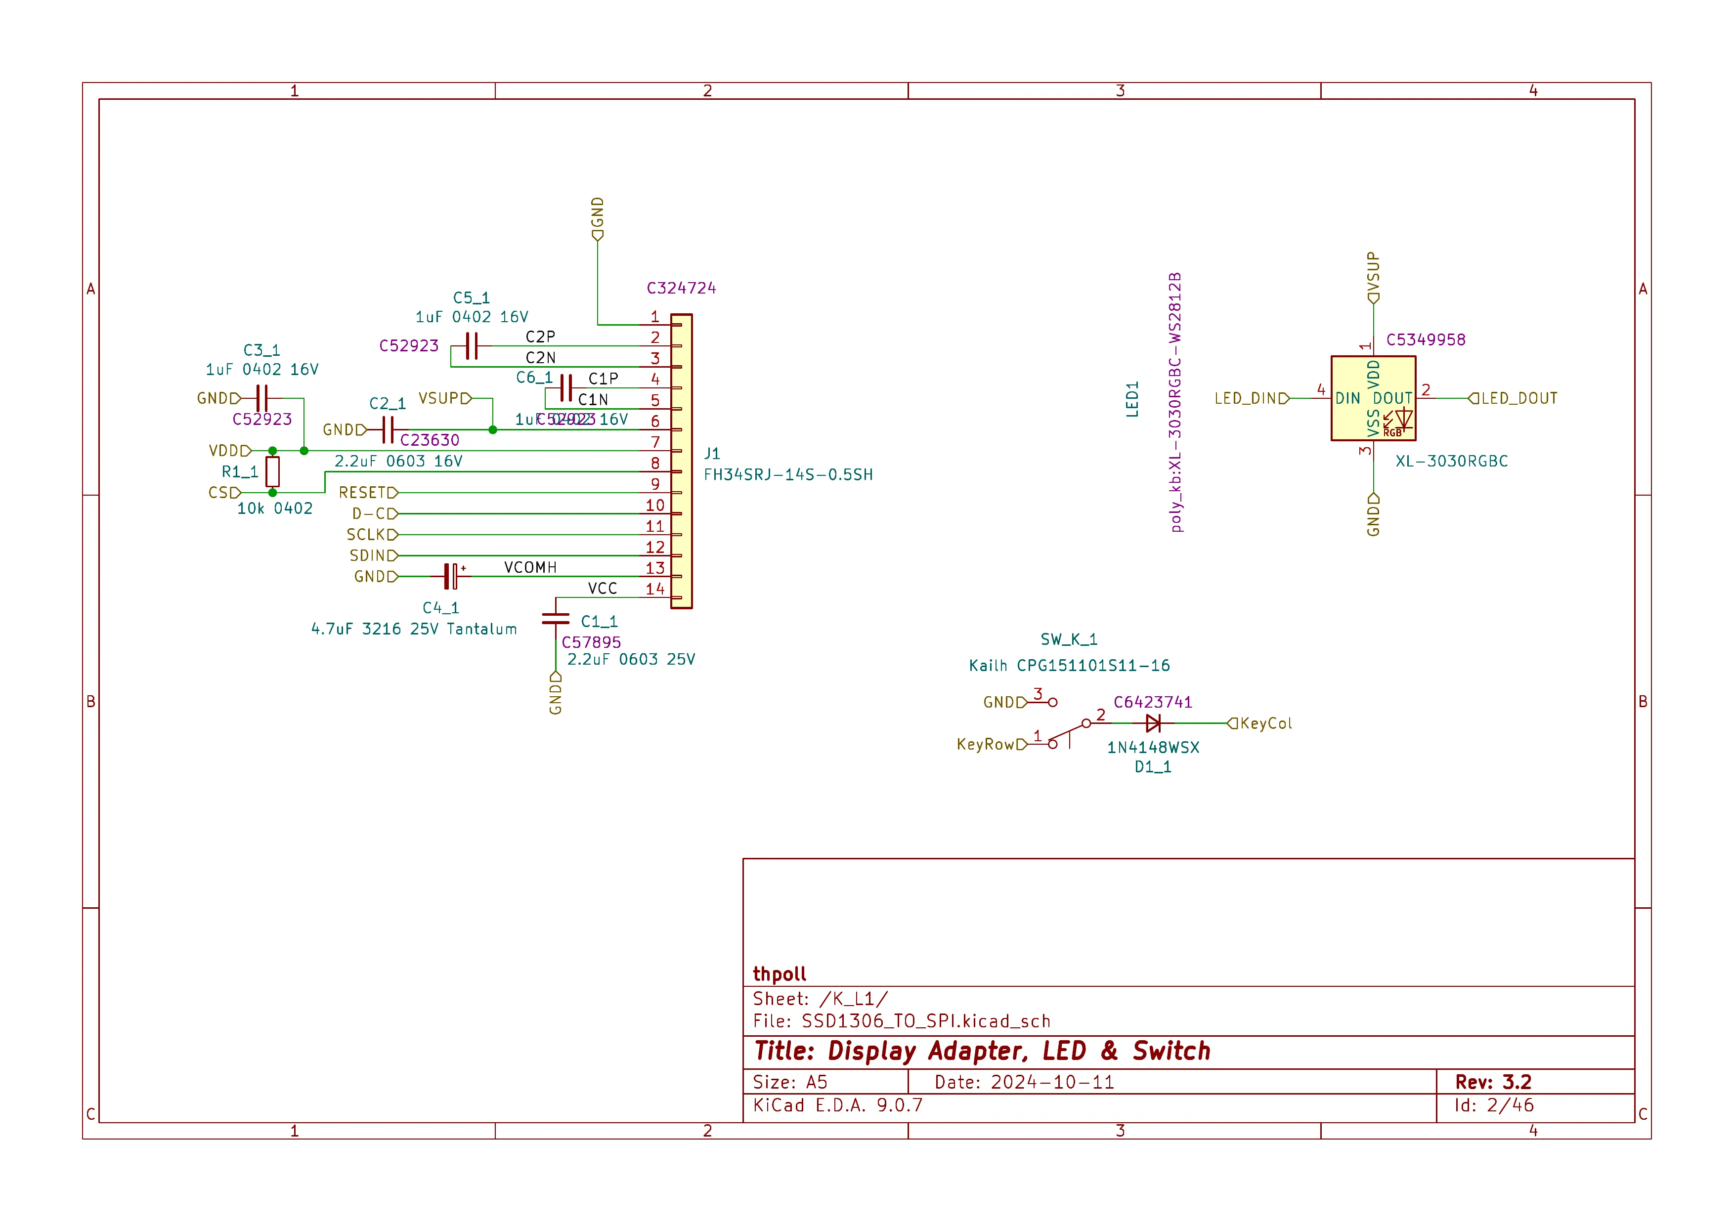Click the title 'Display Adapter, LED & Switch'

982,1051
